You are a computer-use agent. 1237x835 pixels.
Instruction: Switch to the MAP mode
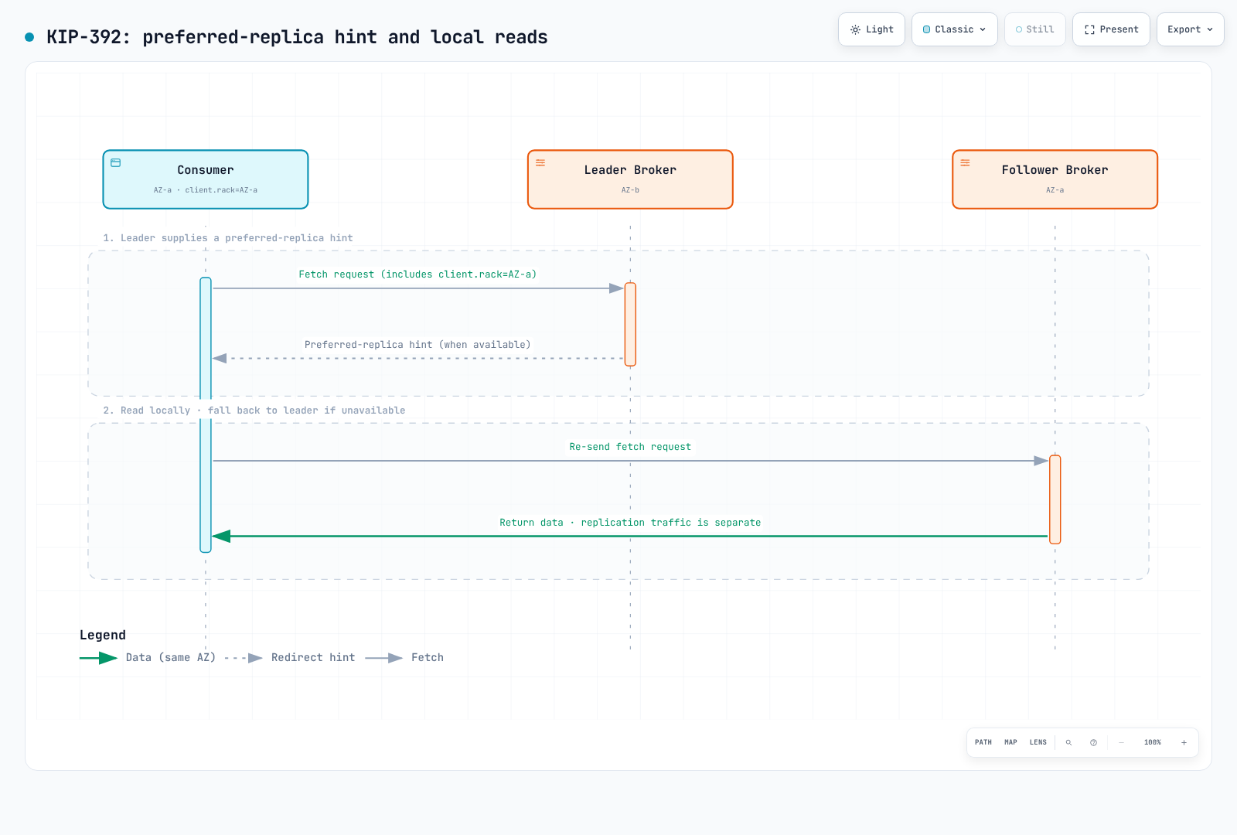pos(1010,742)
